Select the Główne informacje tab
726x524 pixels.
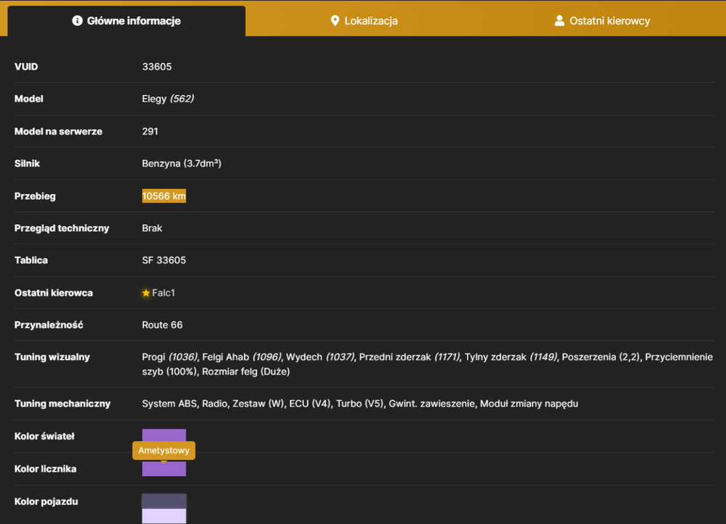(x=126, y=21)
